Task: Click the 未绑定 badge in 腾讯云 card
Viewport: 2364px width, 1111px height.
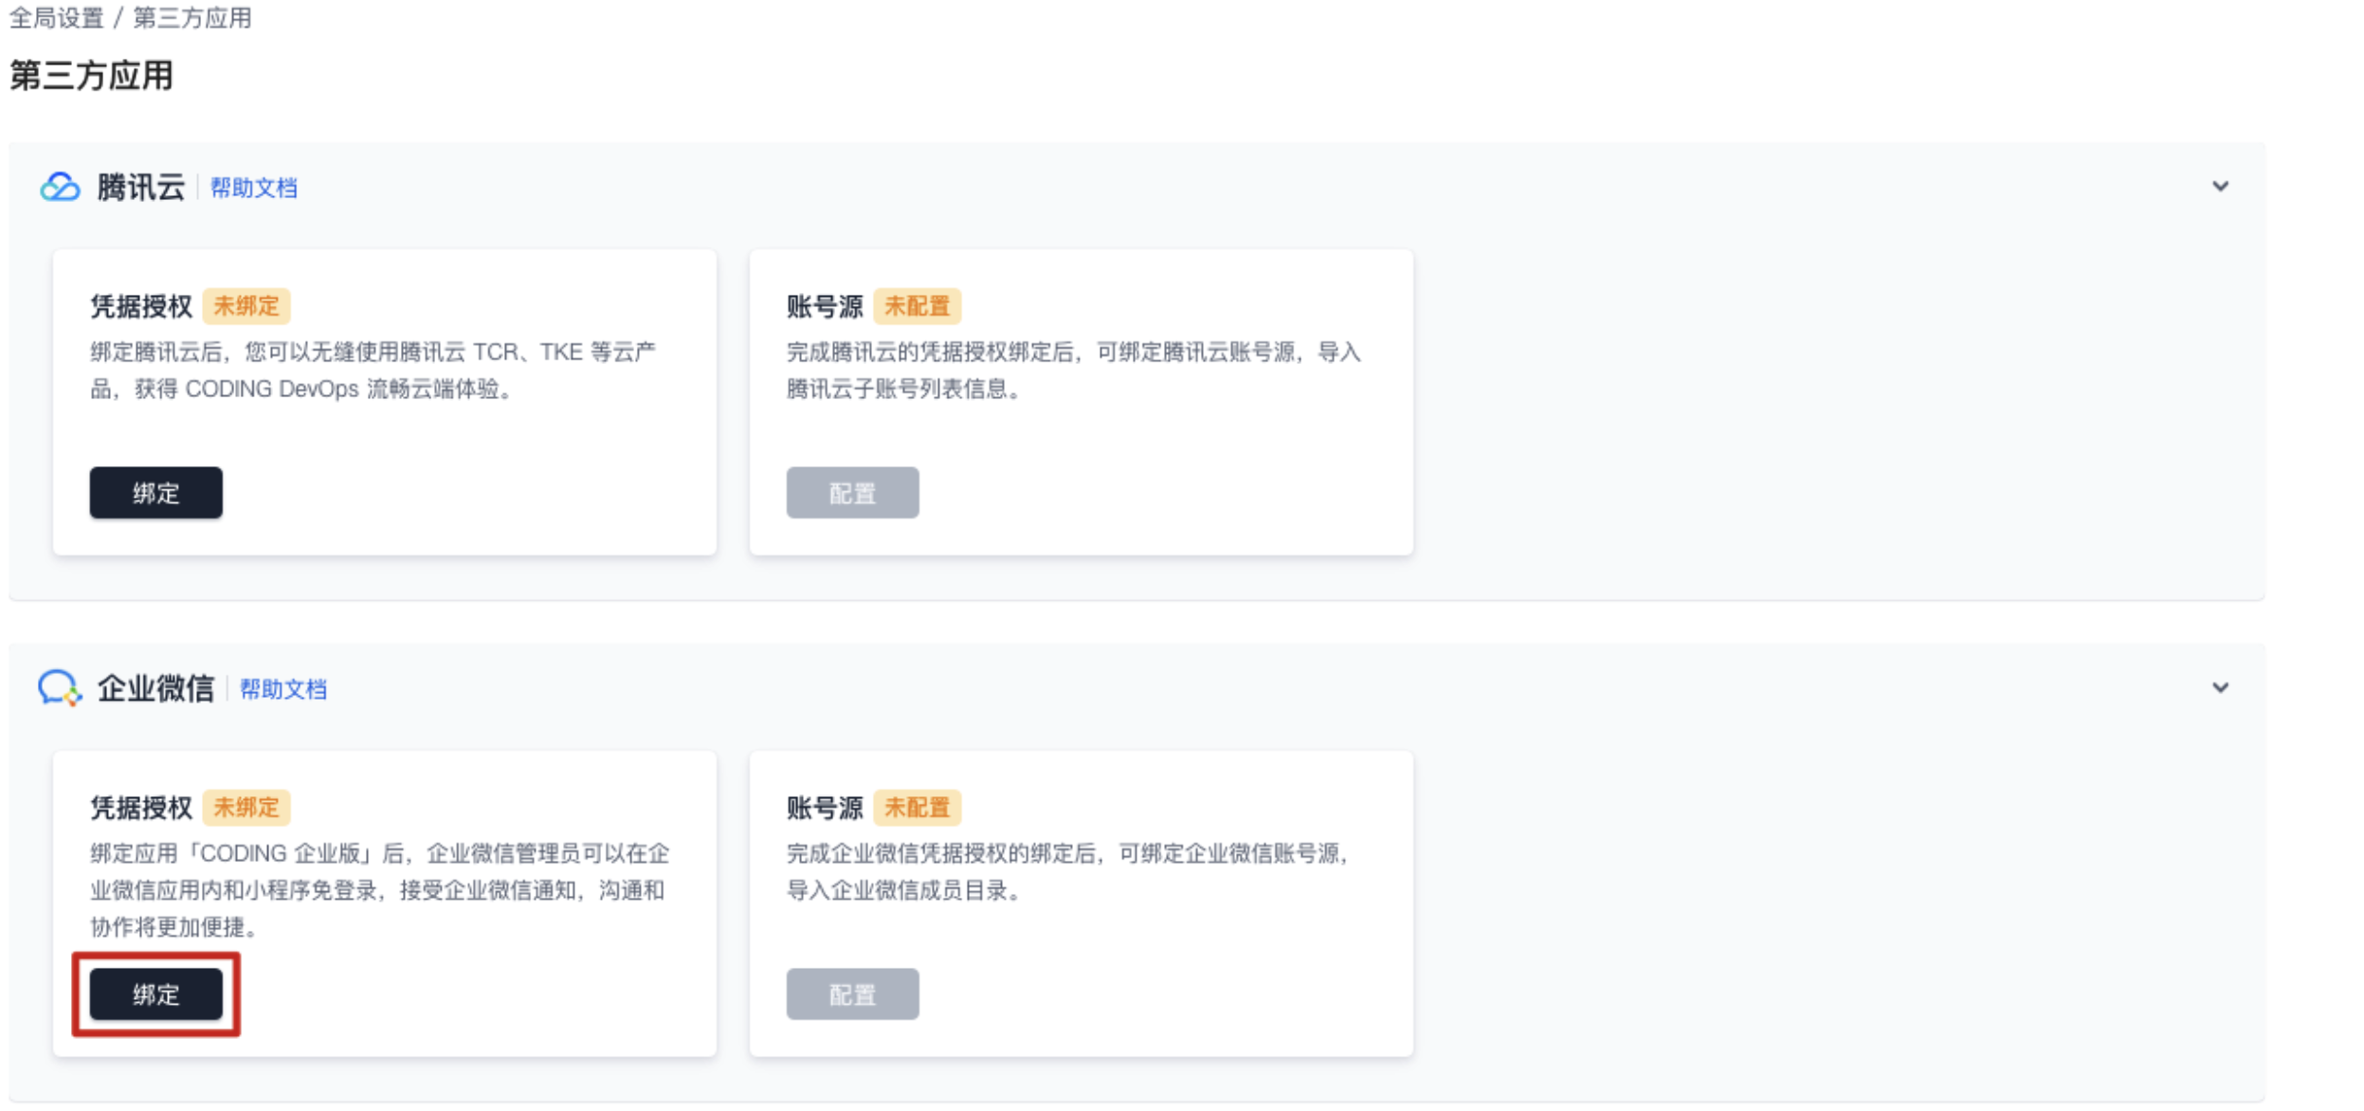Action: 246,306
